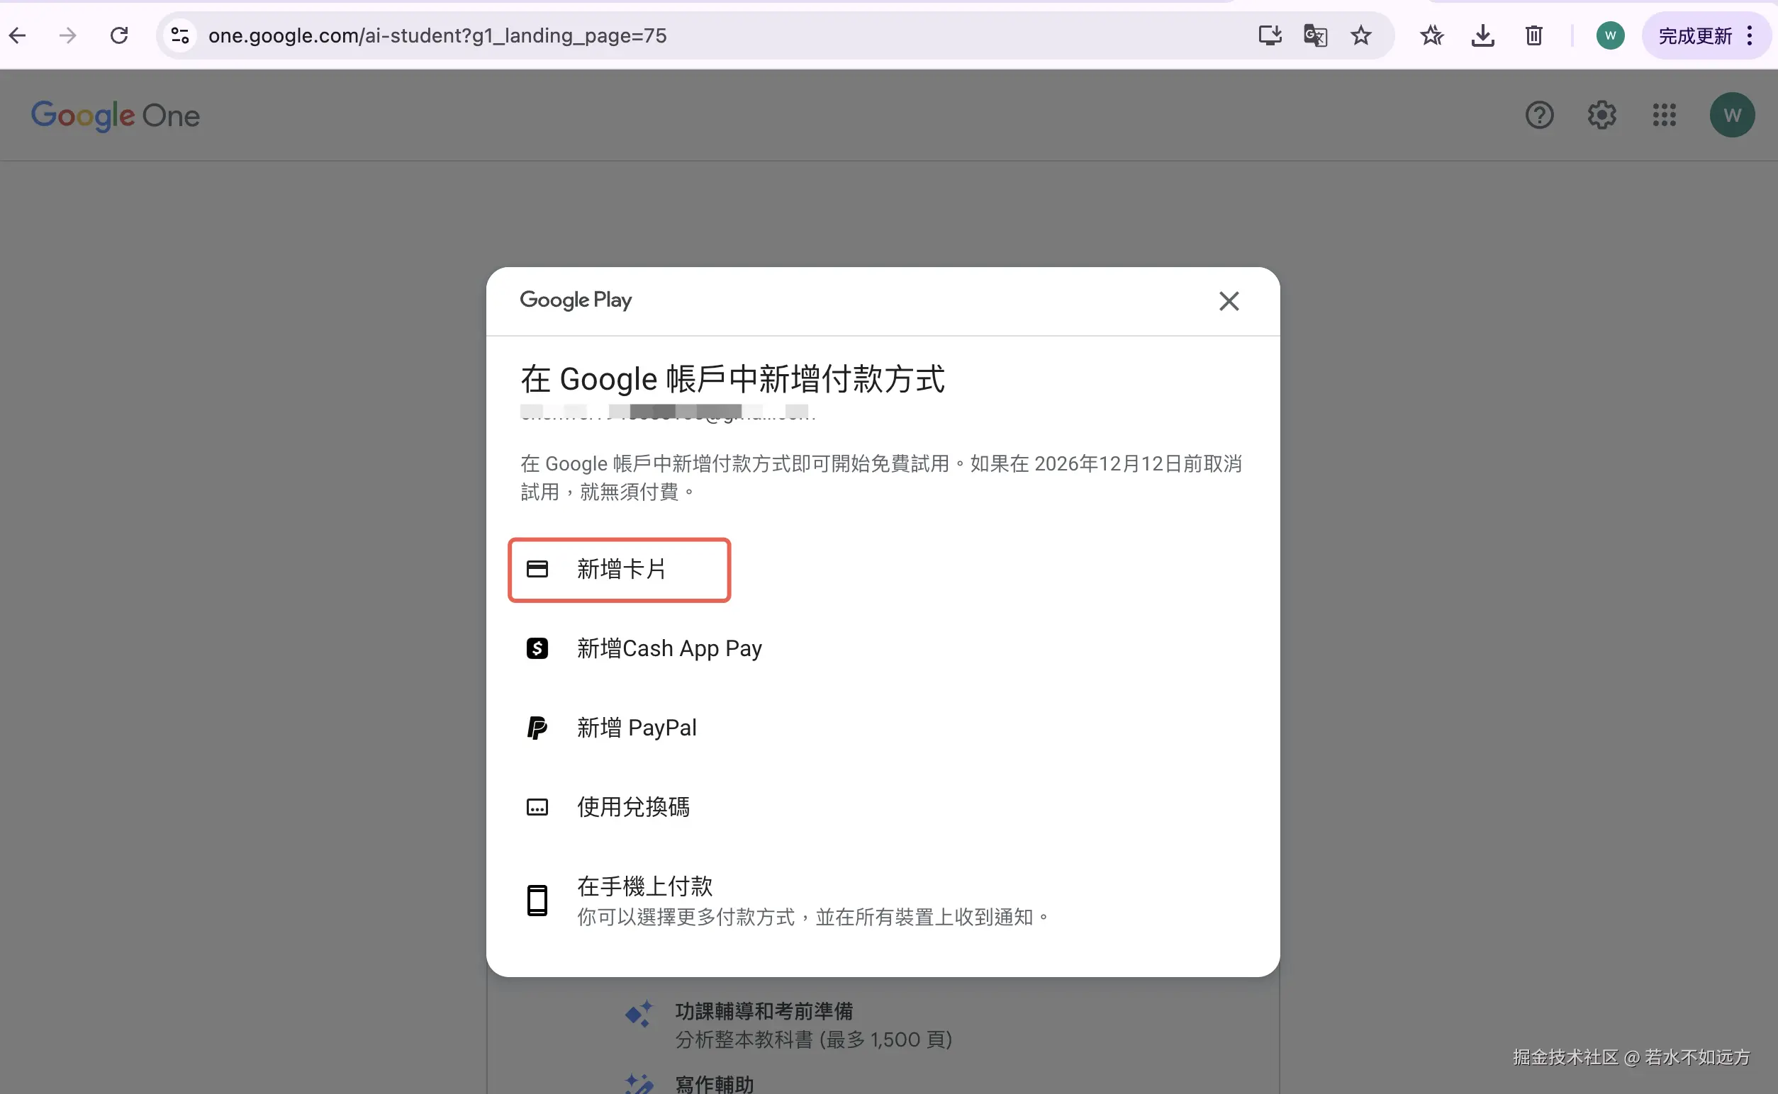Open Google One settings gear

pyautogui.click(x=1601, y=115)
